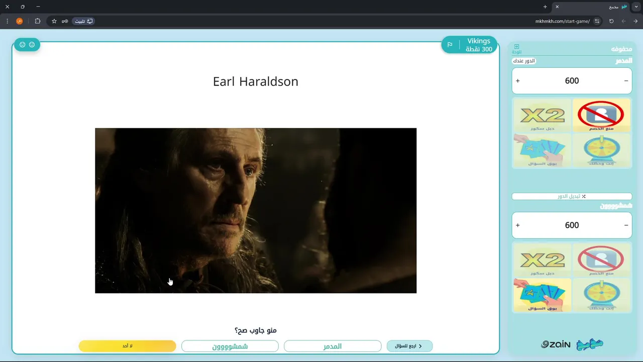Select the مخمخ browser tab
Screen dimensions: 643x362
pos(591,7)
